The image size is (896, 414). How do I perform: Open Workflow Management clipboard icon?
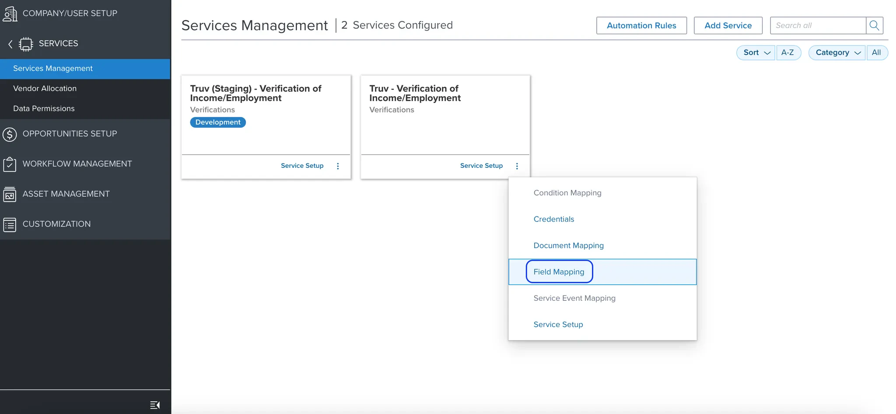(10, 164)
